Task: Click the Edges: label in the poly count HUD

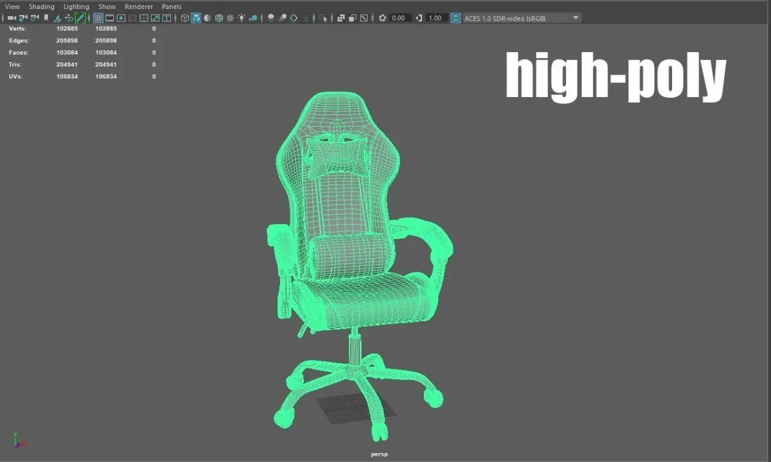Action: click(x=19, y=40)
